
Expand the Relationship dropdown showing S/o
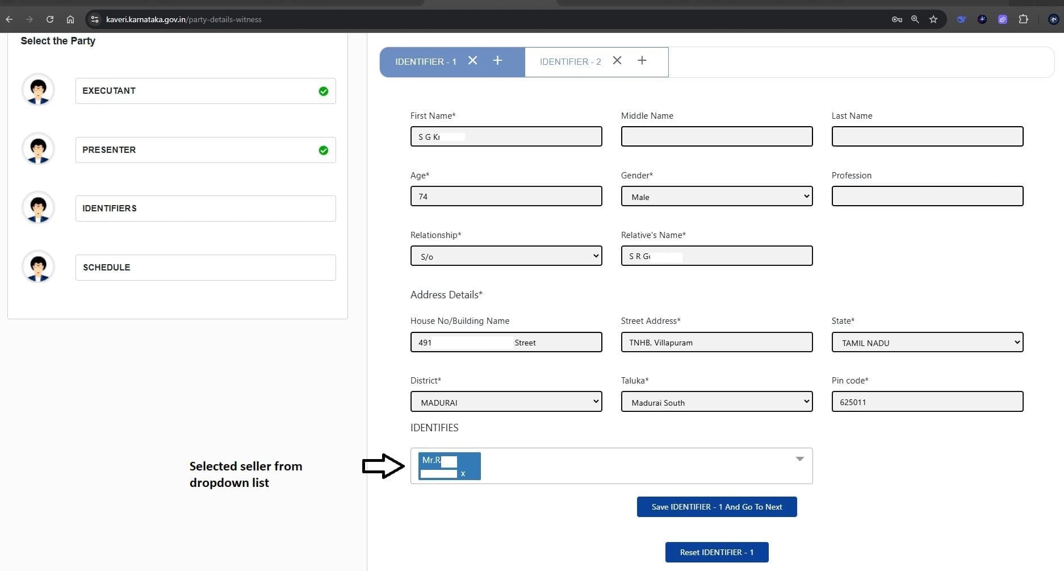(506, 256)
